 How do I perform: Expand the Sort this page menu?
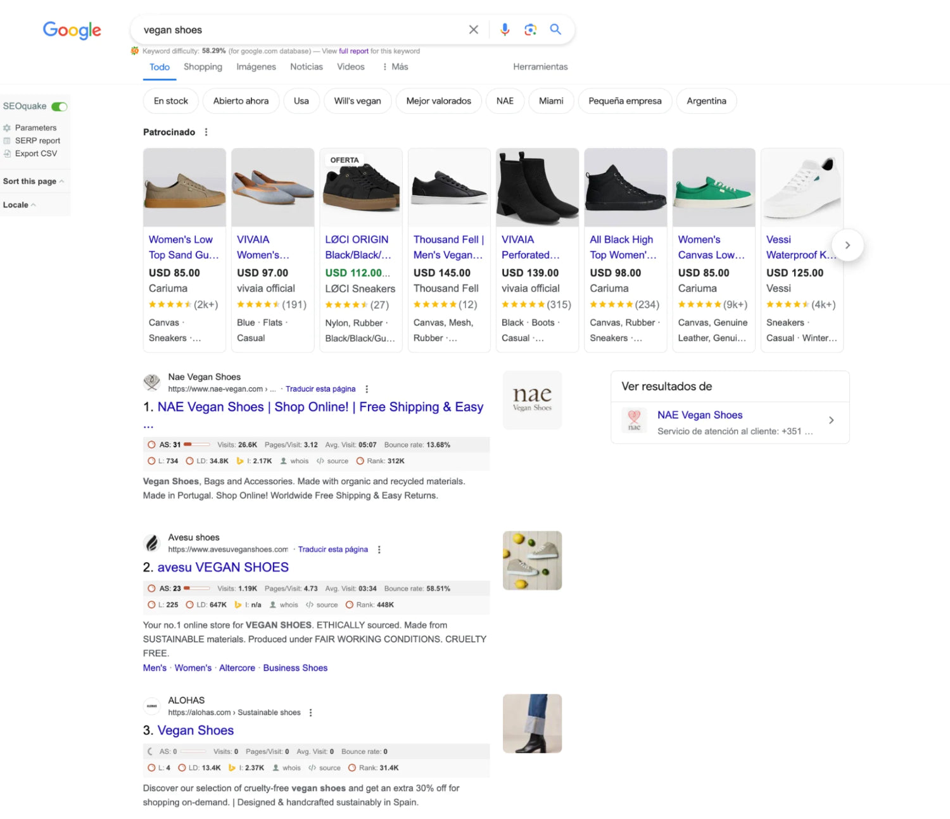33,182
